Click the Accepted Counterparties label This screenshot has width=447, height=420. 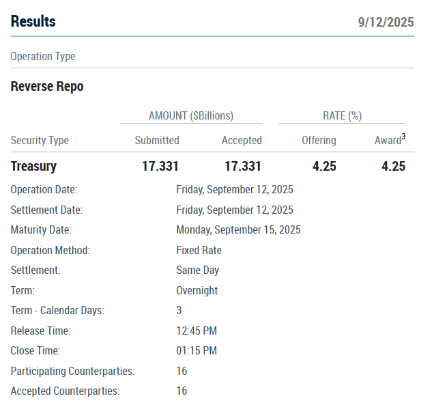click(66, 391)
